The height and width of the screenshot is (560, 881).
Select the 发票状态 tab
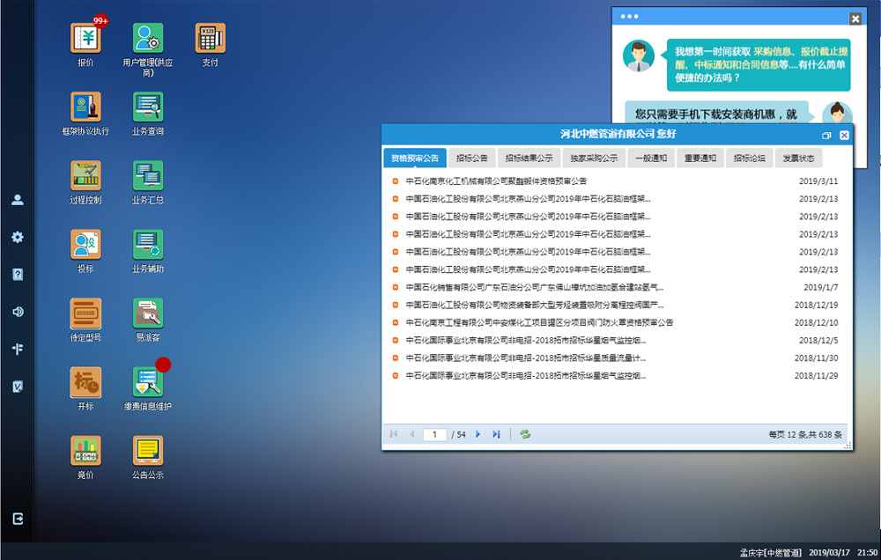pos(798,158)
